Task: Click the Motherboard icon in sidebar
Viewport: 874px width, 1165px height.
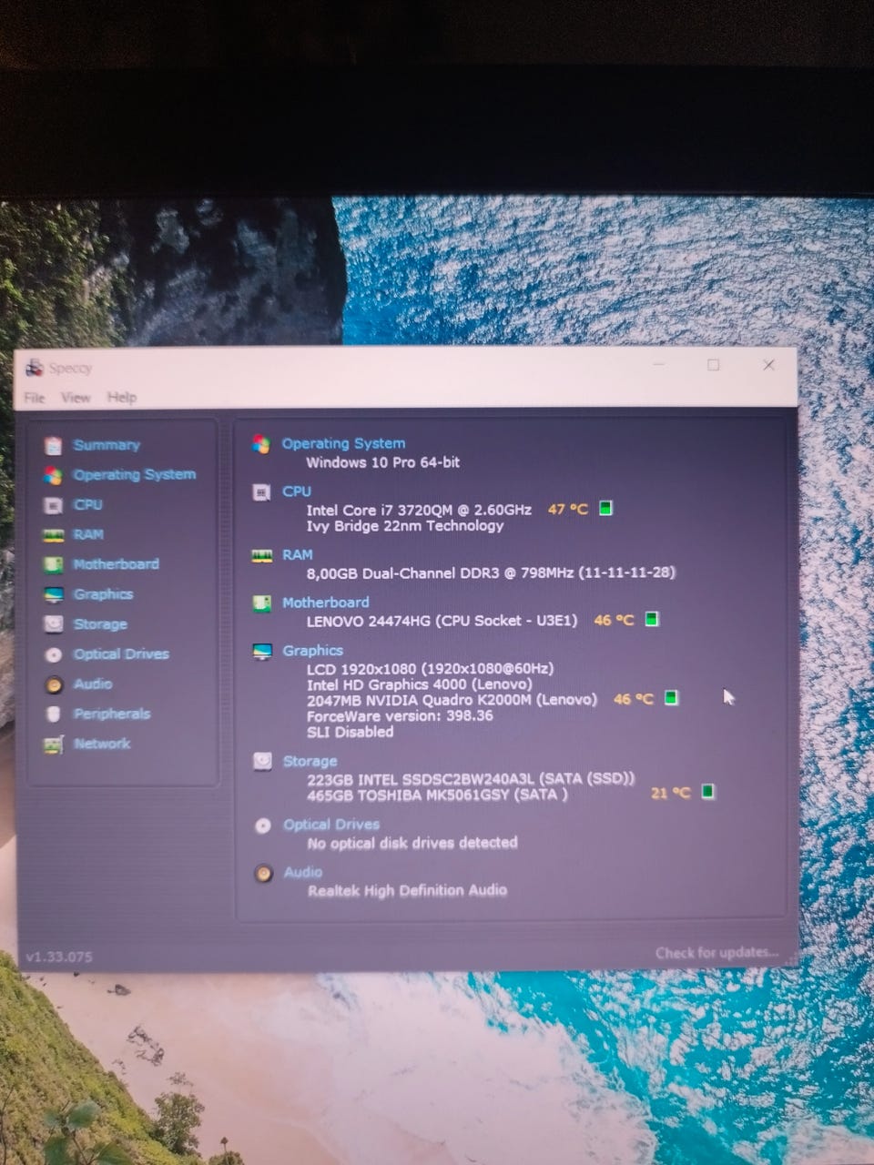Action: (54, 564)
